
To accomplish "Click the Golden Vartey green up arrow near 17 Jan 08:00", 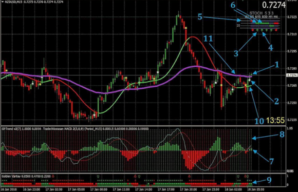I will tap(98, 177).
